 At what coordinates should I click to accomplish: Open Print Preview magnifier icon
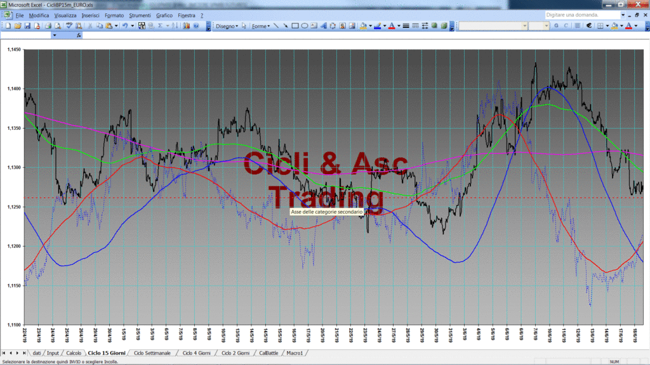58,26
